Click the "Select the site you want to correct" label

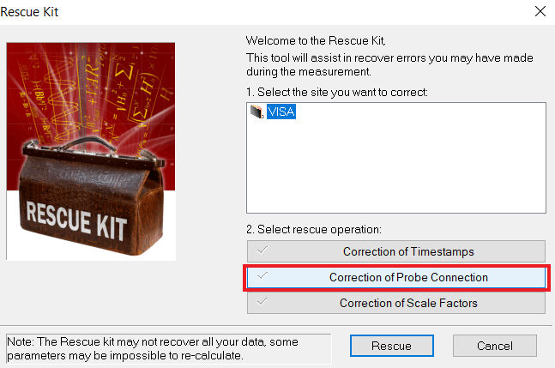(336, 91)
